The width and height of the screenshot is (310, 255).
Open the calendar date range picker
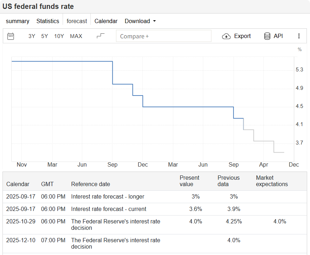point(10,36)
